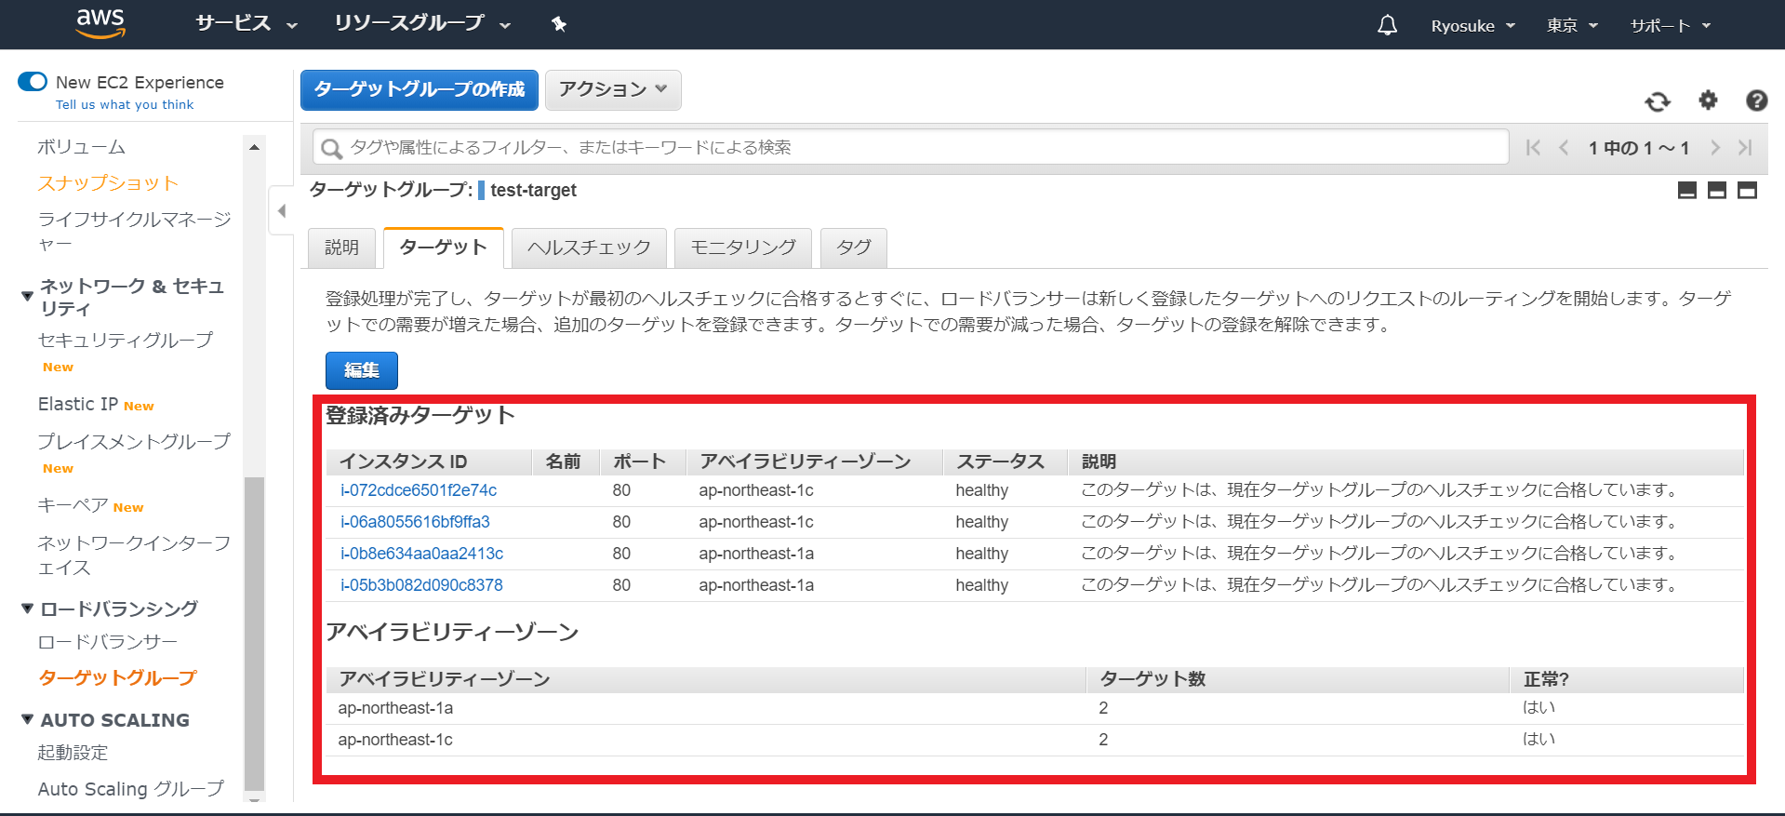Screen dimensions: 1785x816
Task: Collapse the ネットワーク & セキュリティ section
Action: point(27,296)
